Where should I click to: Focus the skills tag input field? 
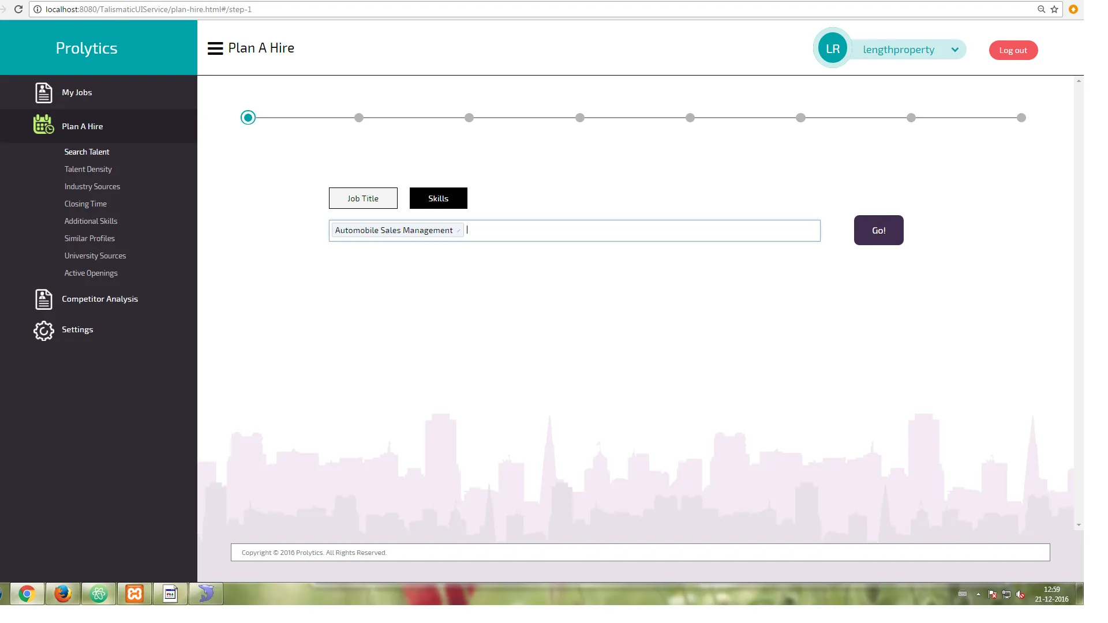[x=641, y=230]
